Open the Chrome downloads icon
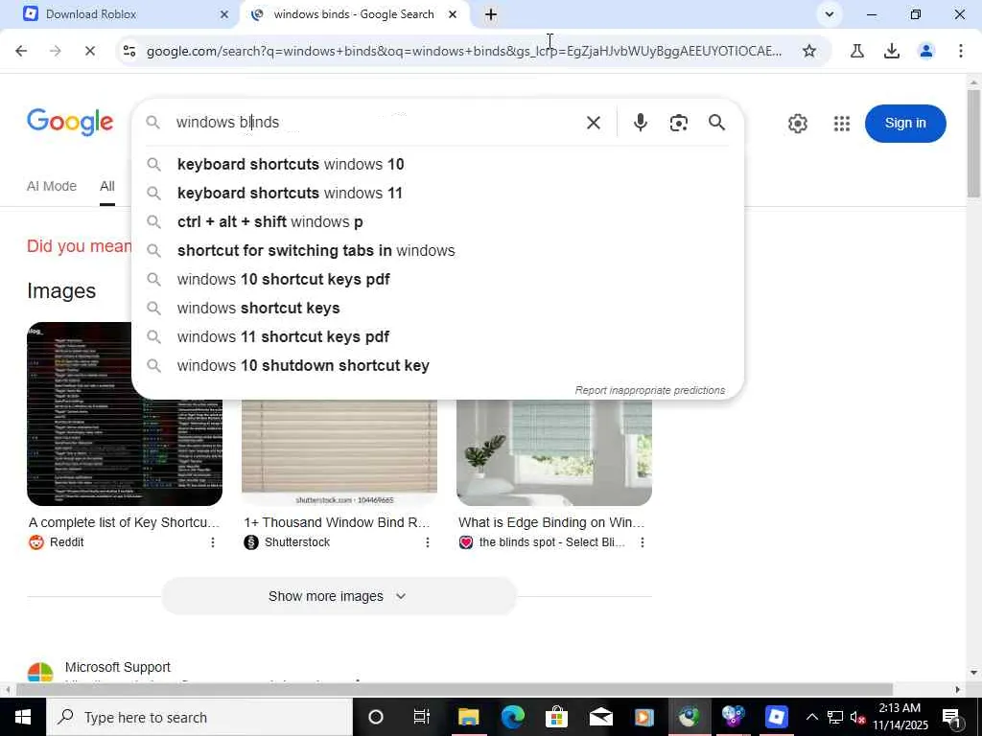Screen dimensions: 982x736 (892, 51)
